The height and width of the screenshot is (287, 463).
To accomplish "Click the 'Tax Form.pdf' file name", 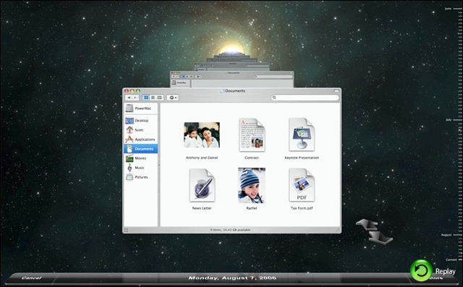I will (x=302, y=208).
